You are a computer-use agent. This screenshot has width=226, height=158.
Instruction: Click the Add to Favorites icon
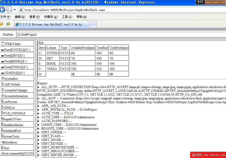pos(8,24)
